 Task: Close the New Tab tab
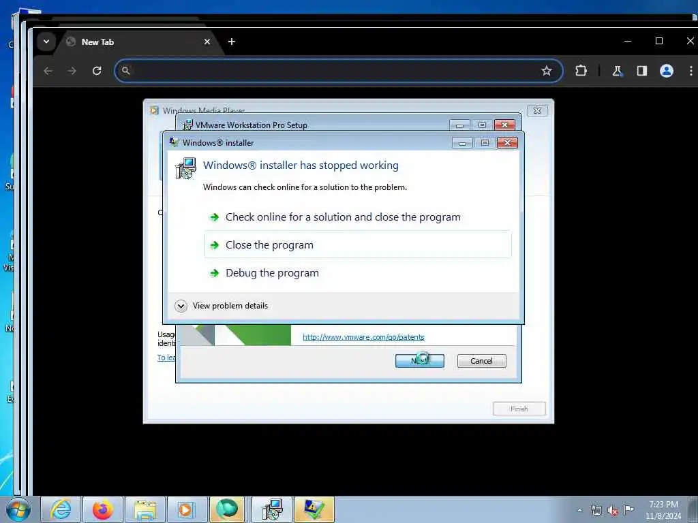point(207,42)
